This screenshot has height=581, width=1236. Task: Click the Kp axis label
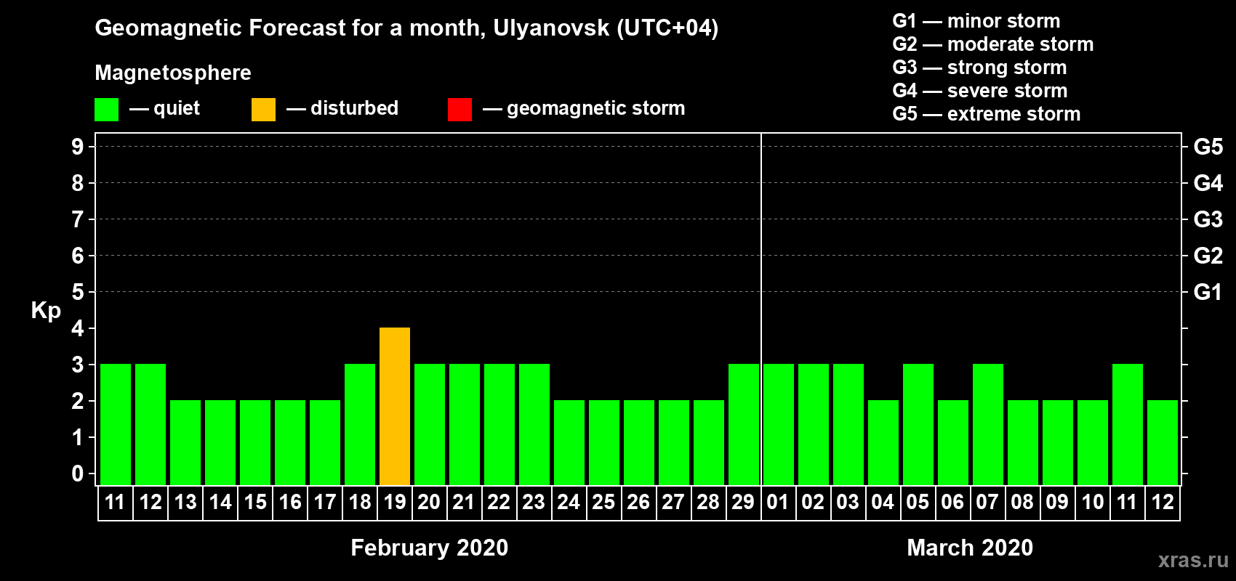pyautogui.click(x=46, y=311)
